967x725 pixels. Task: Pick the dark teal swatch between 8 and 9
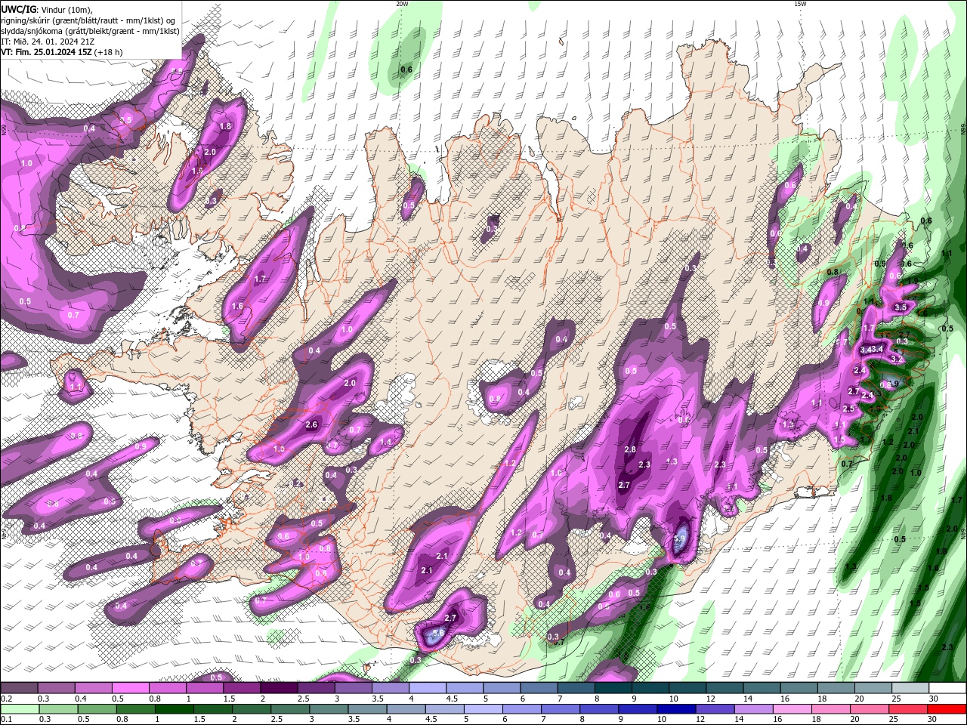[x=613, y=688]
